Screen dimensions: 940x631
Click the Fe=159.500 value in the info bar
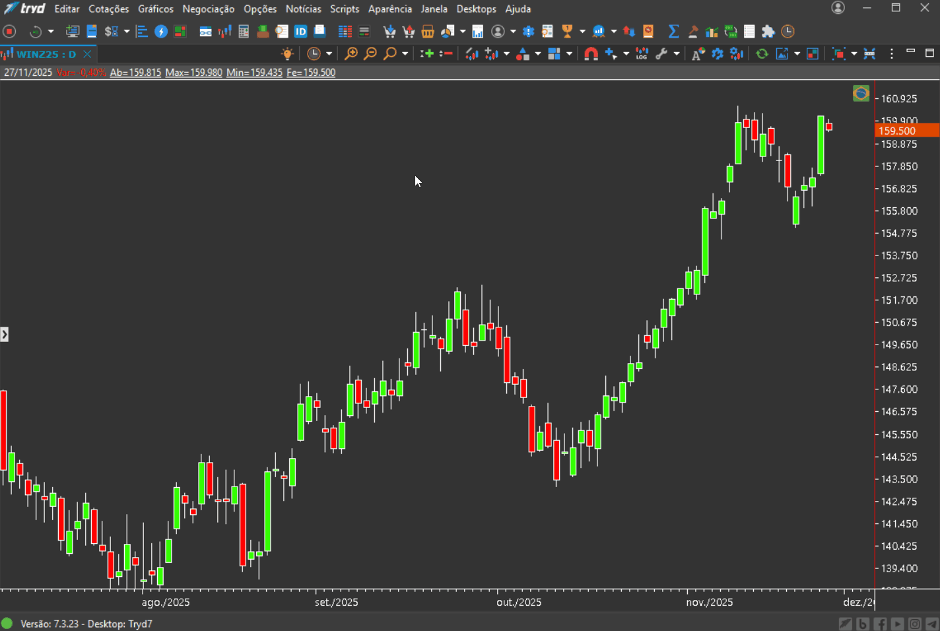[x=311, y=73]
